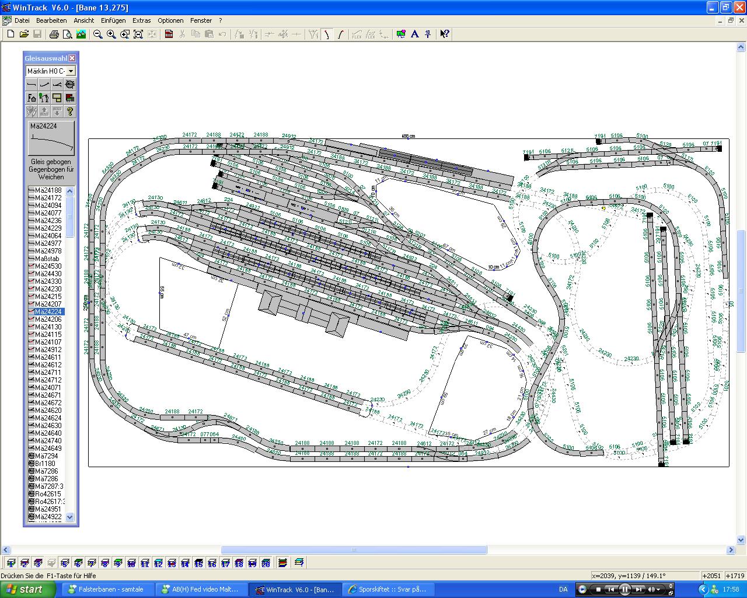
Task: Toggle layer 12 in the layer bar
Action: (x=159, y=563)
